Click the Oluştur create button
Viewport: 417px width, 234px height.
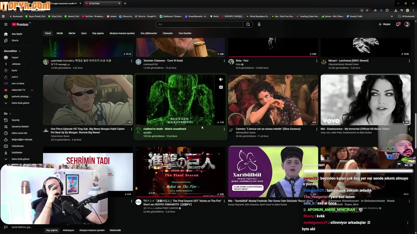(x=384, y=24)
